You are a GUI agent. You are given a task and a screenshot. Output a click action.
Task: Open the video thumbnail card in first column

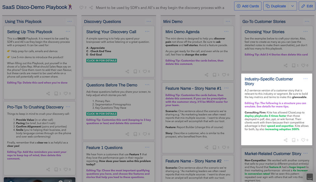tap(39, 180)
